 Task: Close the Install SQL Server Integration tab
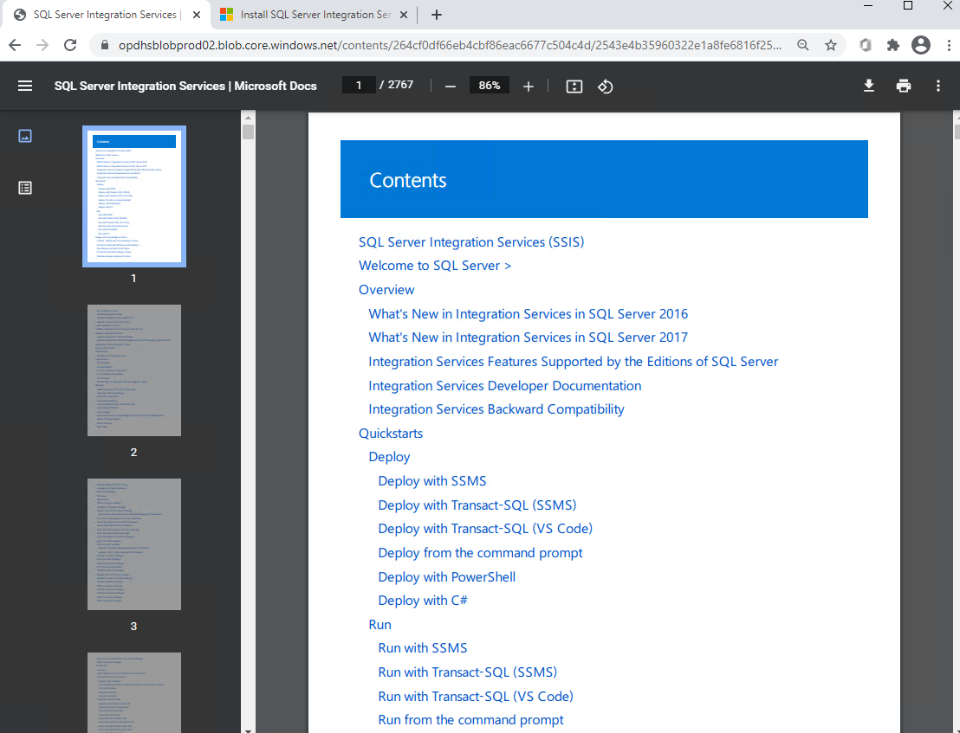(404, 15)
